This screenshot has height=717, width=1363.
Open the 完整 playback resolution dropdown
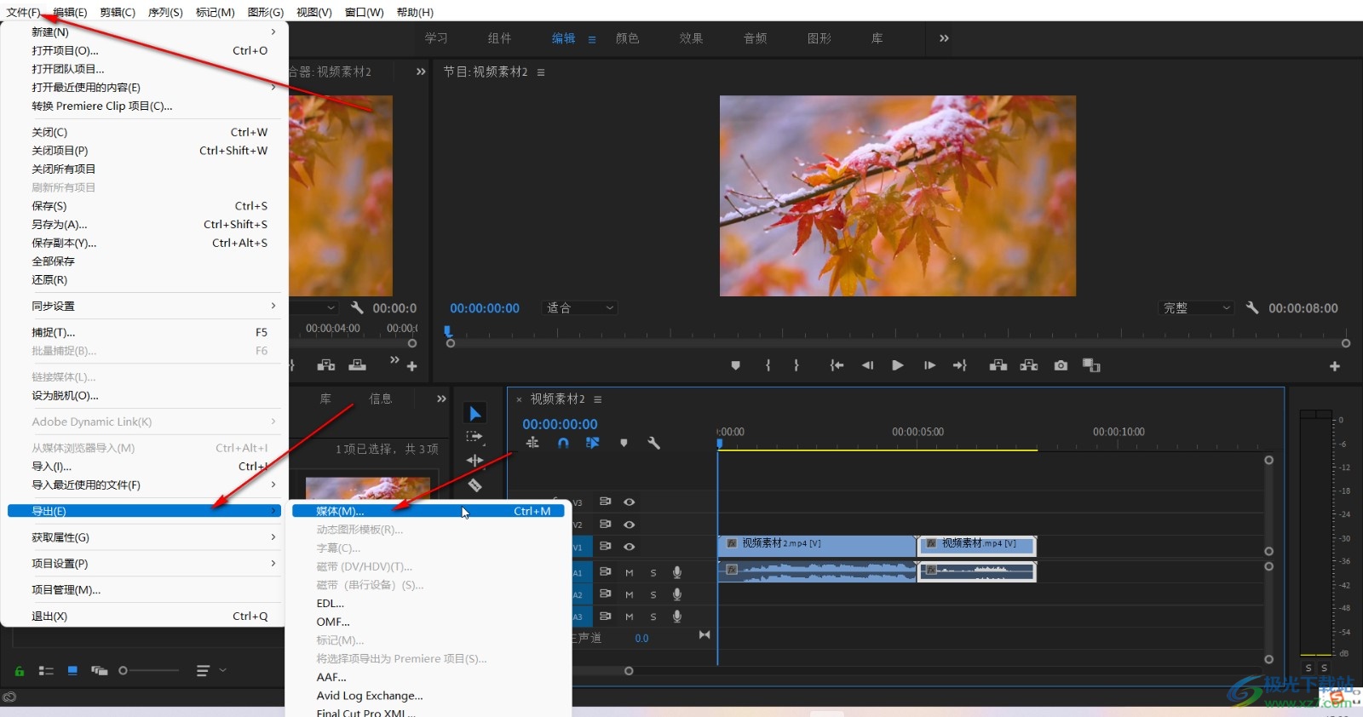tap(1197, 308)
